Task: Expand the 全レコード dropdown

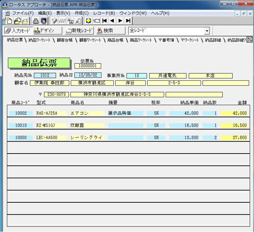Action: click(207, 31)
